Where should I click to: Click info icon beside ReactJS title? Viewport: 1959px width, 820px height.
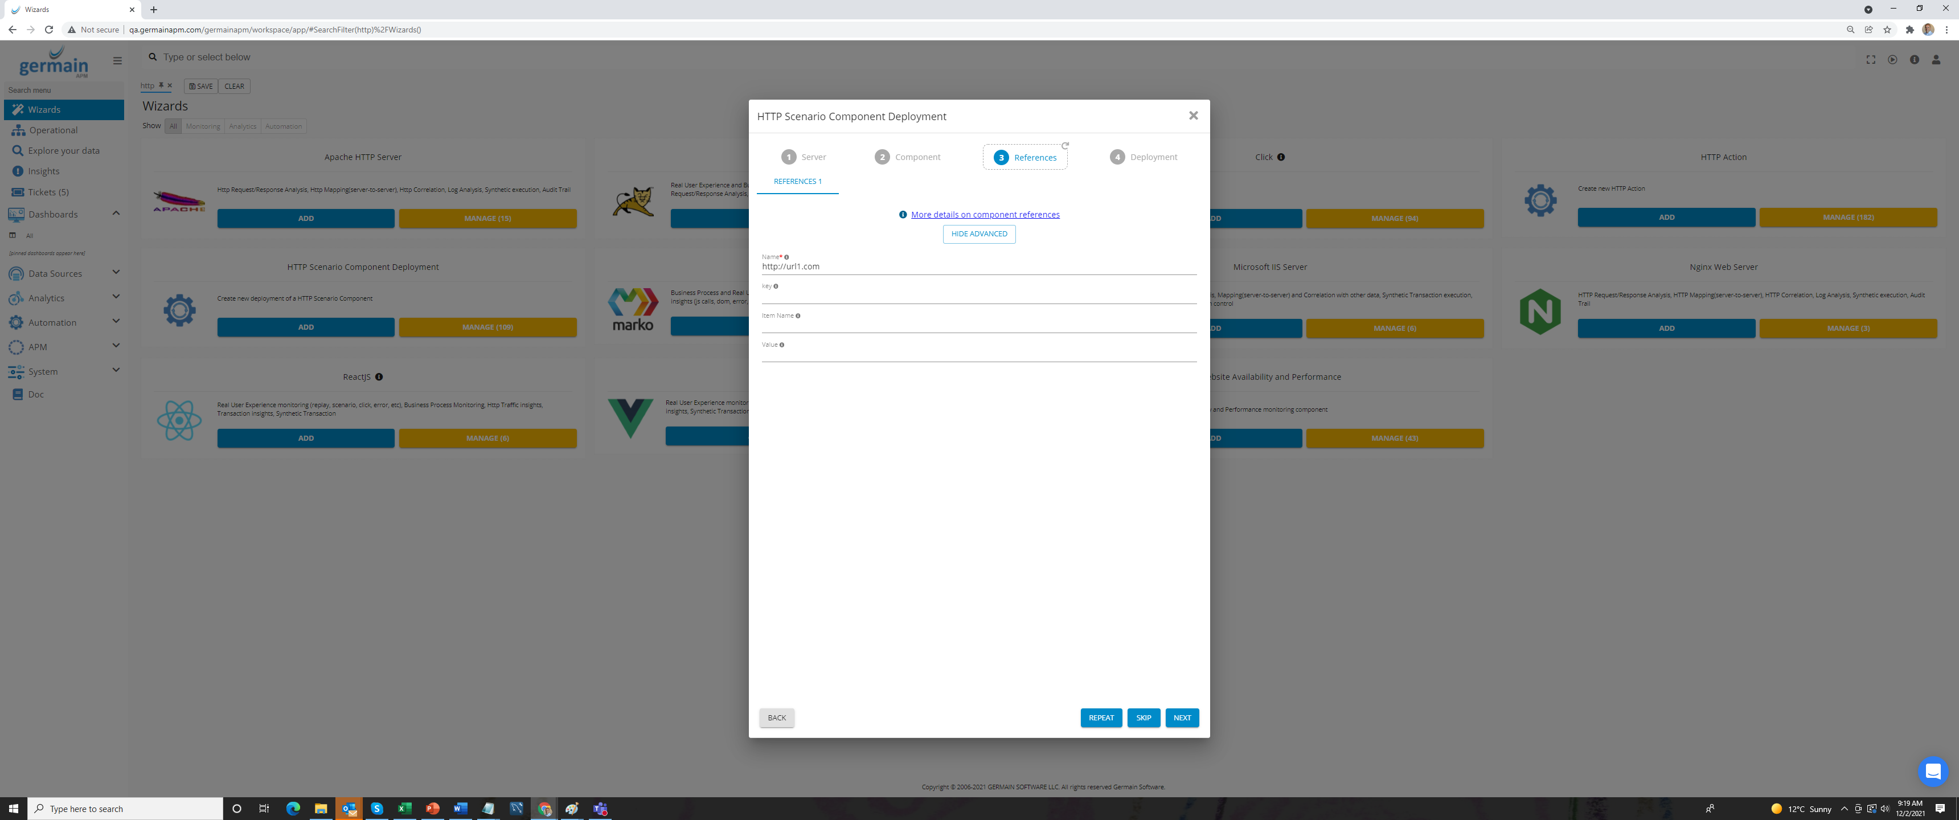click(x=379, y=378)
